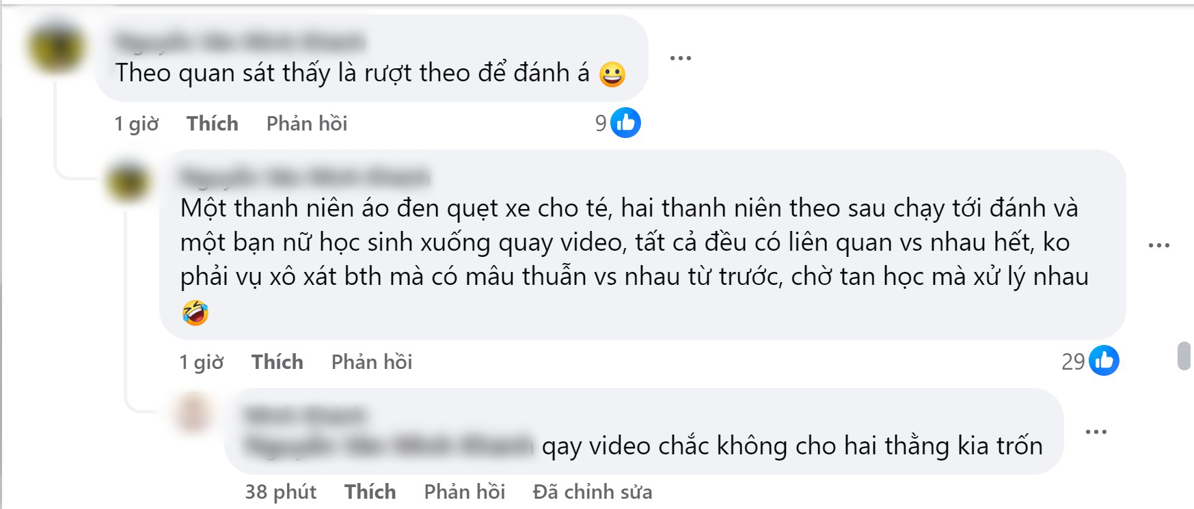Like the 'qay video' reply with Thích
Image resolution: width=1194 pixels, height=509 pixels.
pyautogui.click(x=370, y=492)
